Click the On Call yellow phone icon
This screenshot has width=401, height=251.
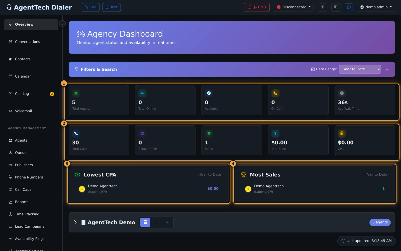[x=275, y=93]
